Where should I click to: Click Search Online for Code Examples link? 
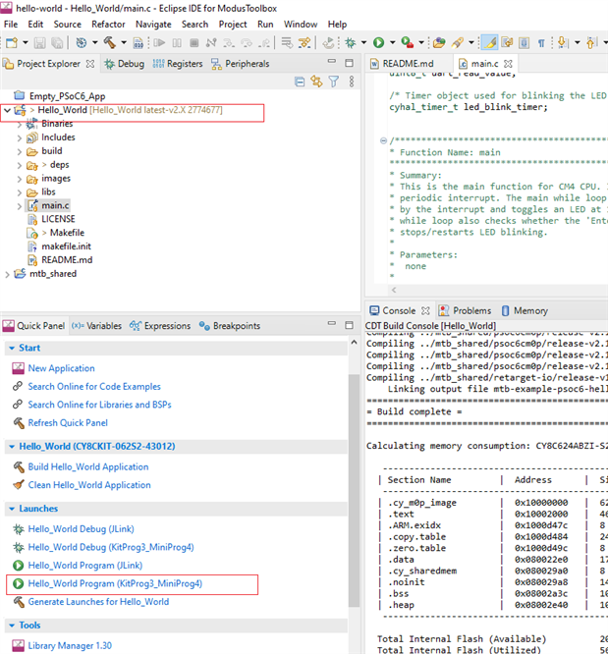pyautogui.click(x=94, y=387)
